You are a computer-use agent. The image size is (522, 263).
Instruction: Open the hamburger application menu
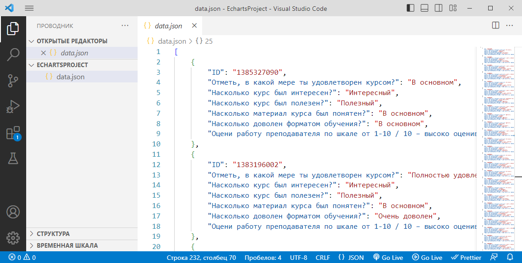29,8
